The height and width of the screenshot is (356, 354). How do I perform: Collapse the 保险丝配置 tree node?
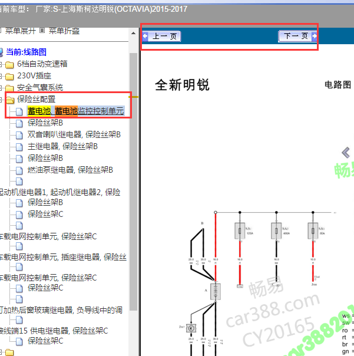[x=1, y=100]
